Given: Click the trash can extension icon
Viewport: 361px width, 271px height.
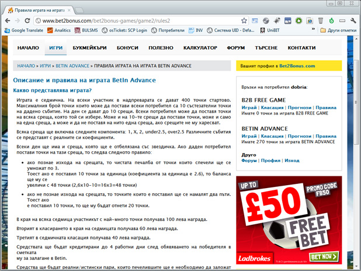Looking at the screenshot, I should click(x=321, y=20).
